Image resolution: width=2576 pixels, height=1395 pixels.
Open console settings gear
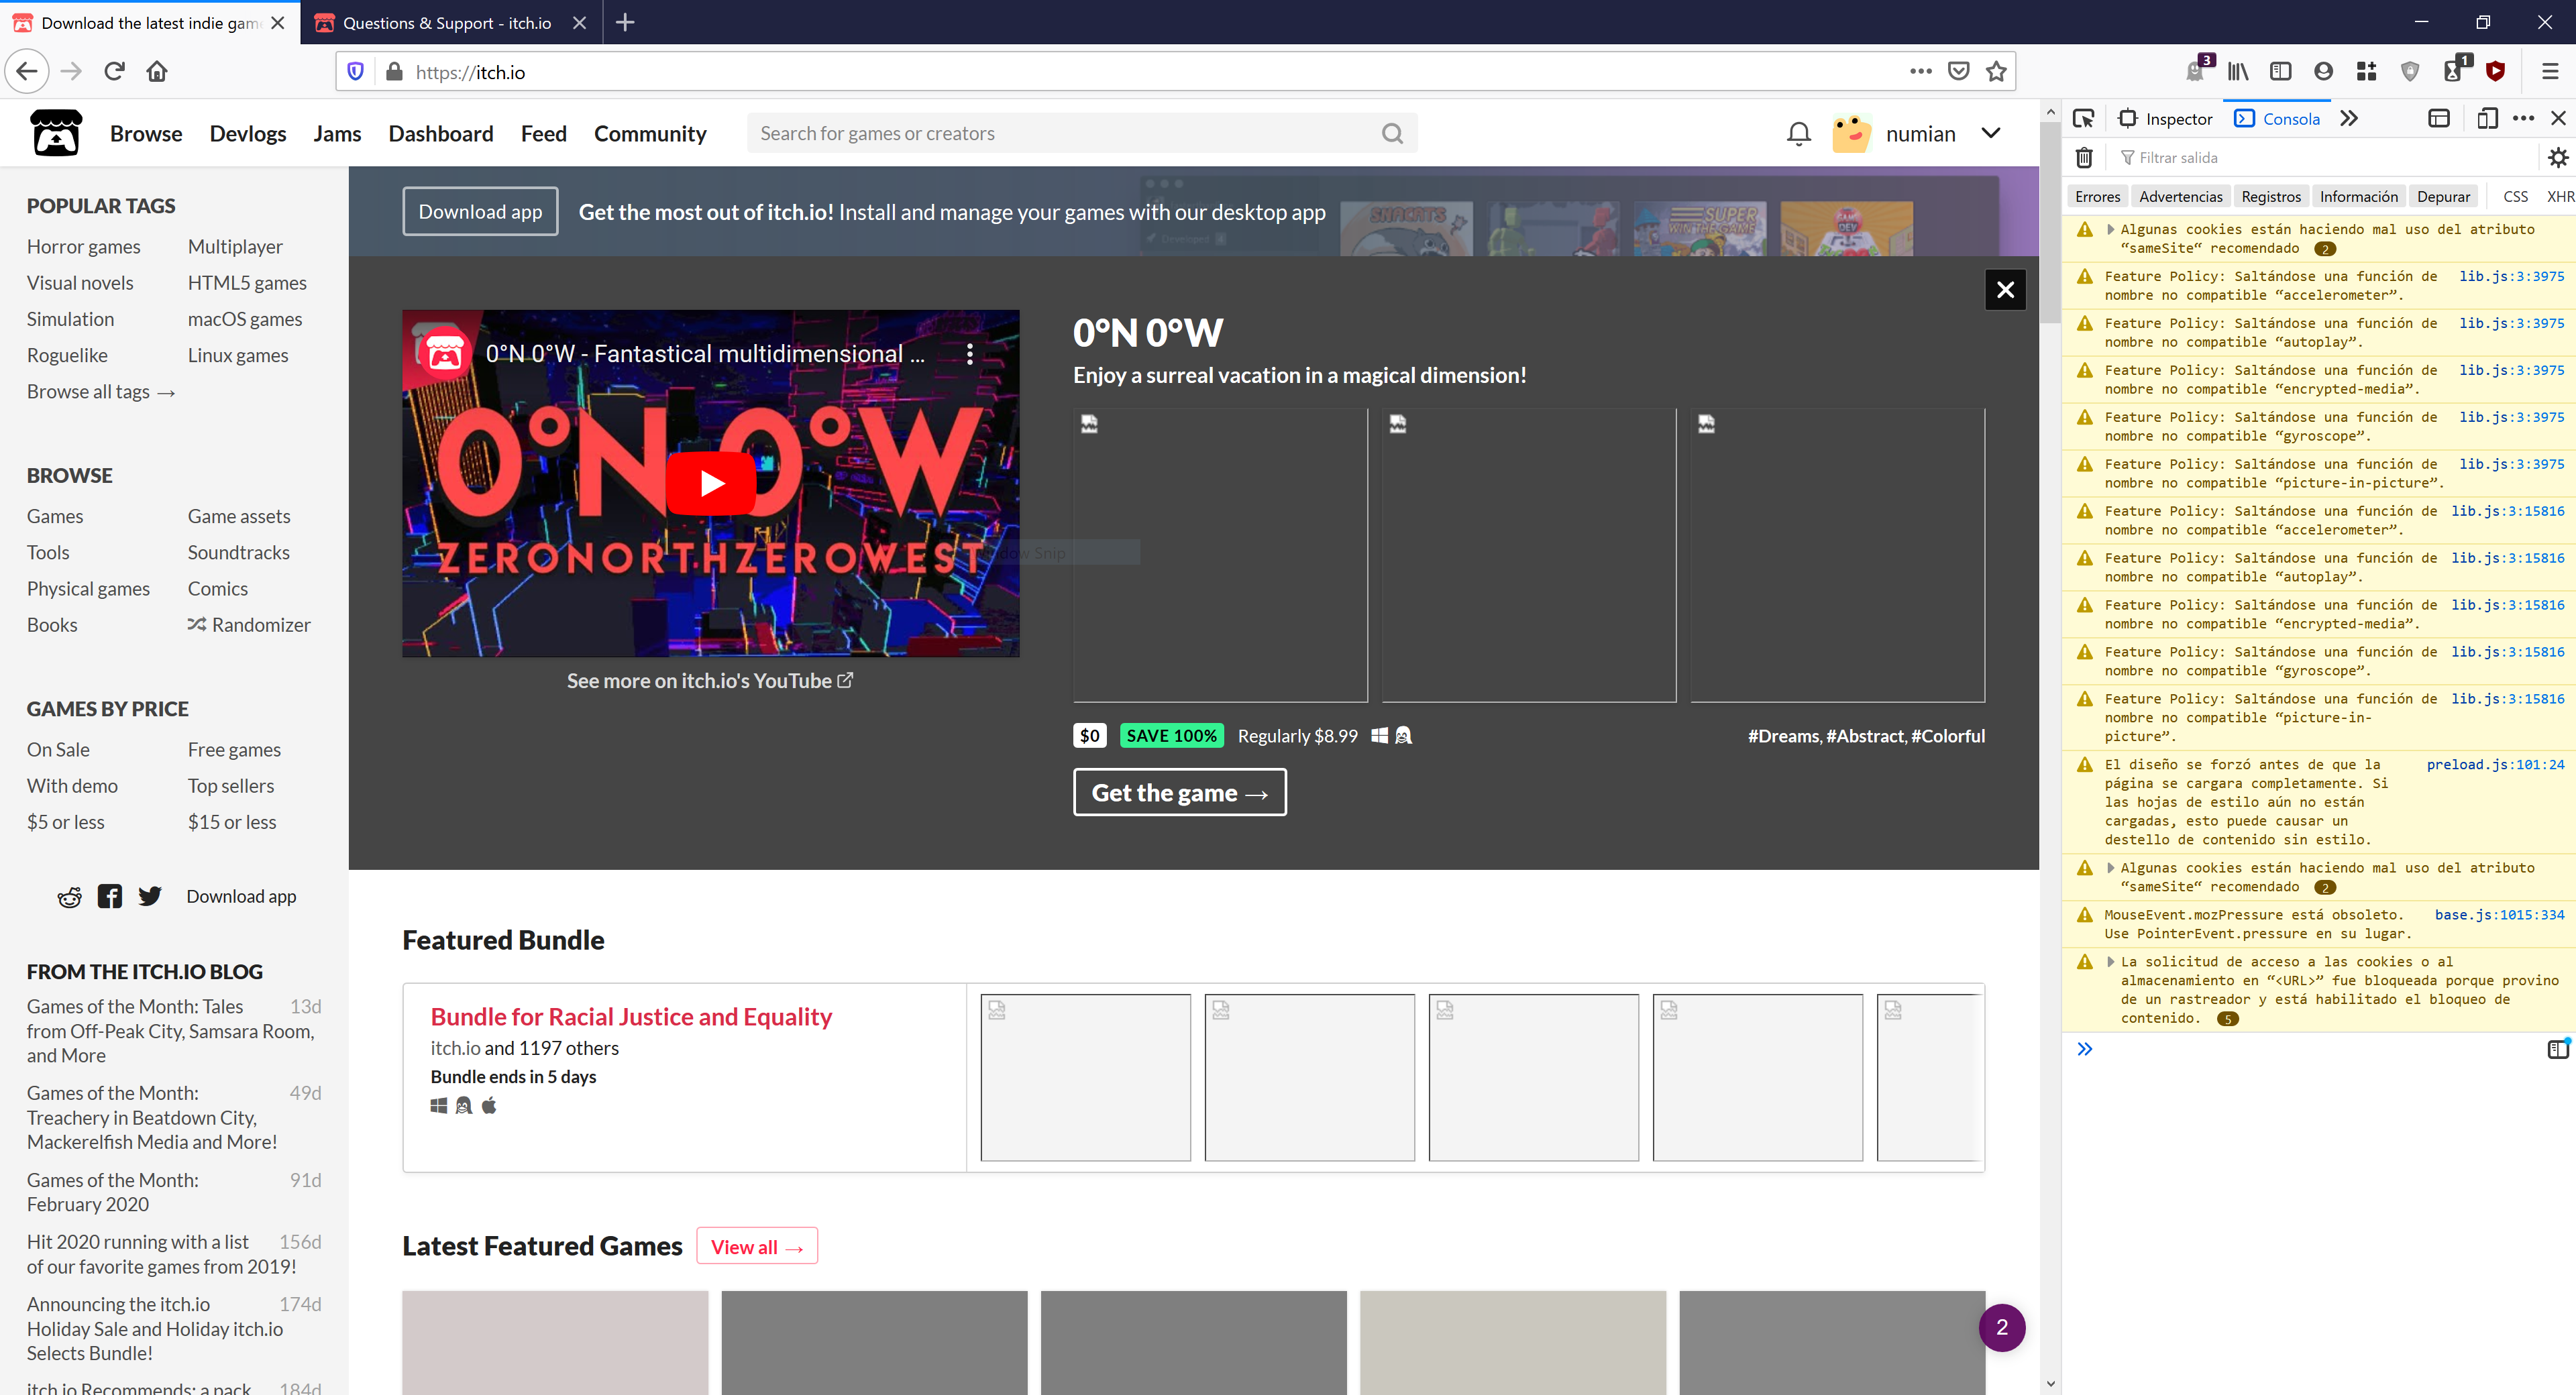point(2557,158)
